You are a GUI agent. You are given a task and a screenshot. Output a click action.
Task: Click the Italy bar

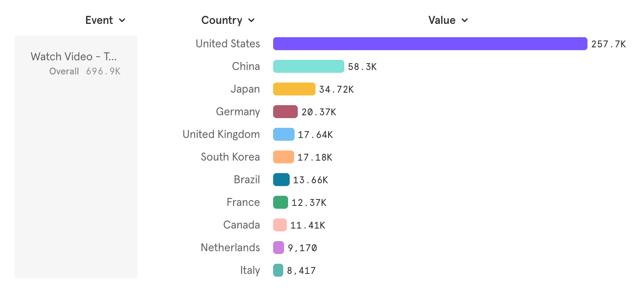[278, 270]
